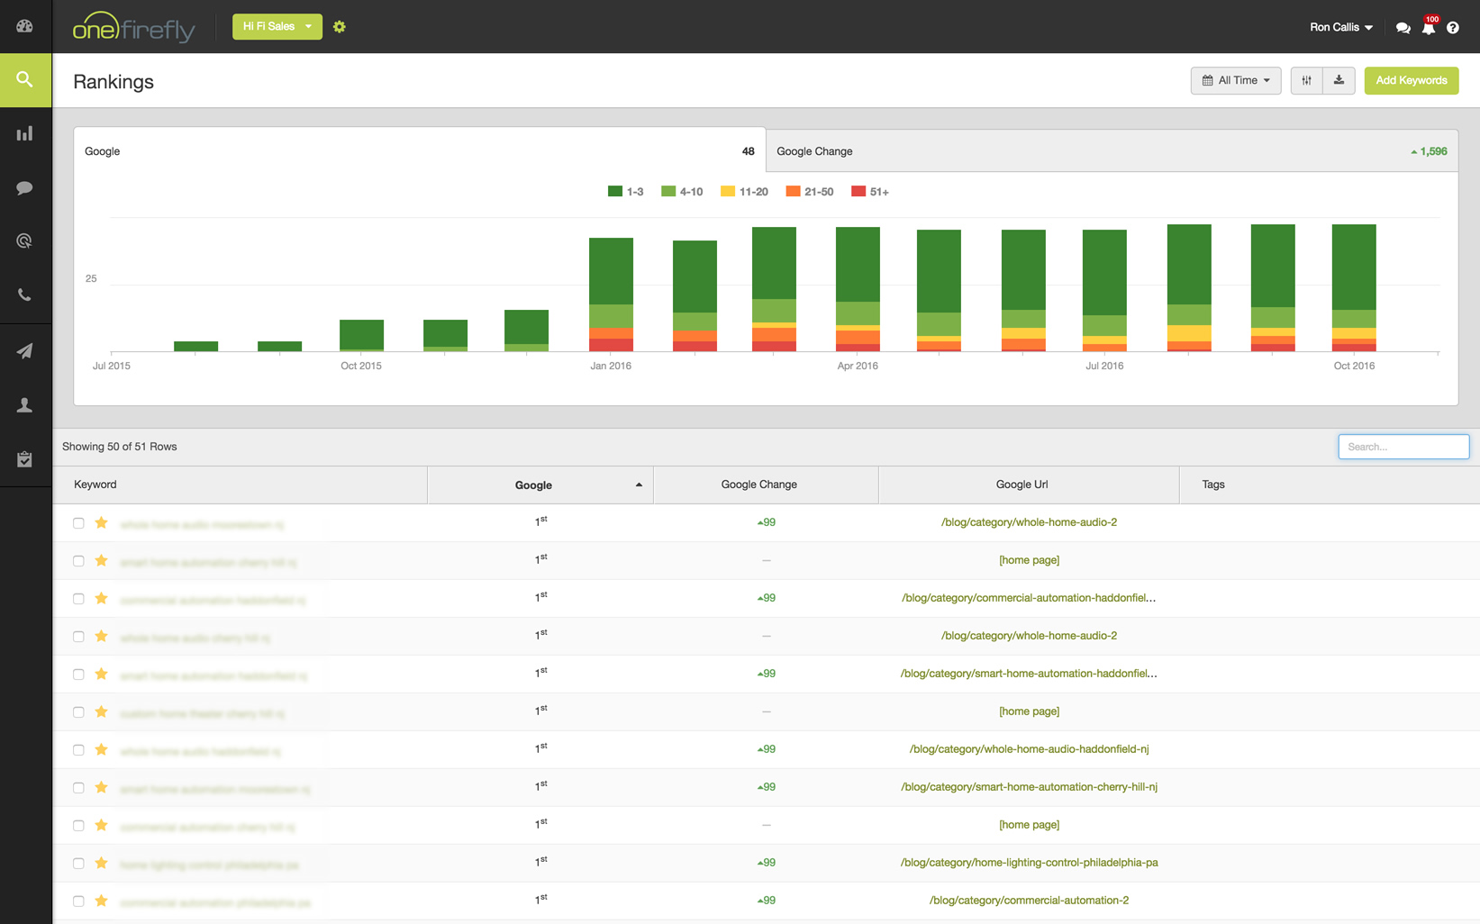The height and width of the screenshot is (924, 1480).
Task: Select the paper plane sidebar icon
Action: pyautogui.click(x=25, y=351)
